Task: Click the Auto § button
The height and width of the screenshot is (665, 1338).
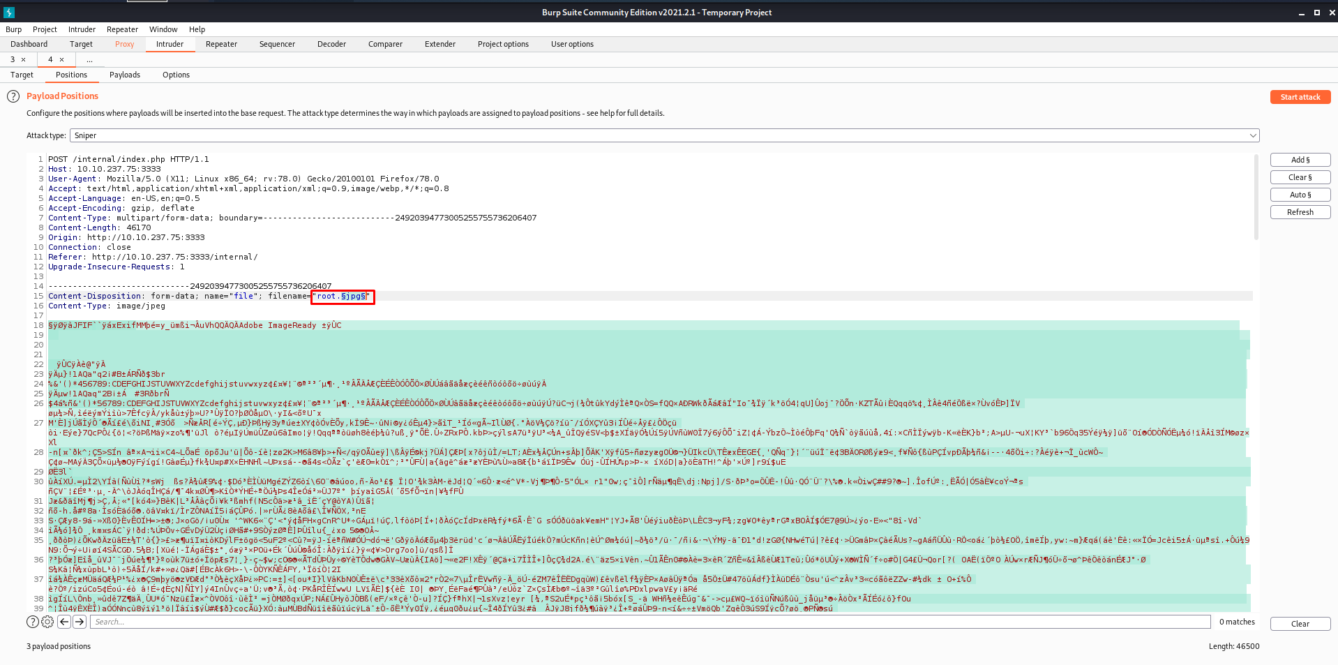Action: (x=1300, y=195)
